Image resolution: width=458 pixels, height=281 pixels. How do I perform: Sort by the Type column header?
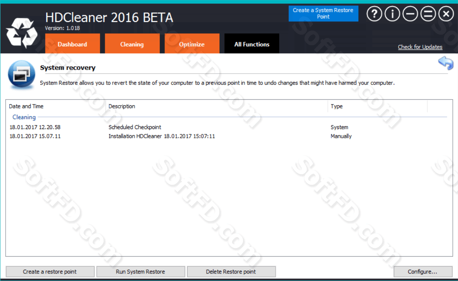click(x=378, y=106)
